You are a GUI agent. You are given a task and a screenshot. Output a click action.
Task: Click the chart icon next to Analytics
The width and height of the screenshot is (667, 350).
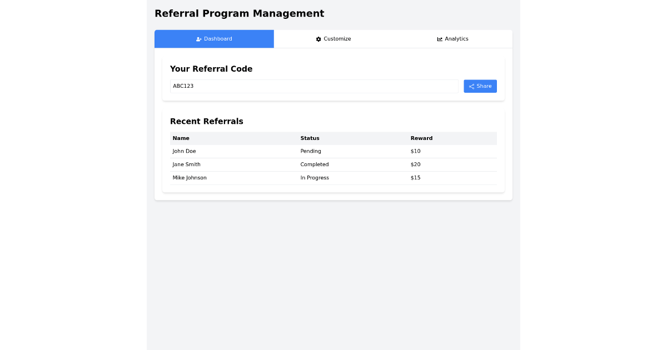coord(439,39)
